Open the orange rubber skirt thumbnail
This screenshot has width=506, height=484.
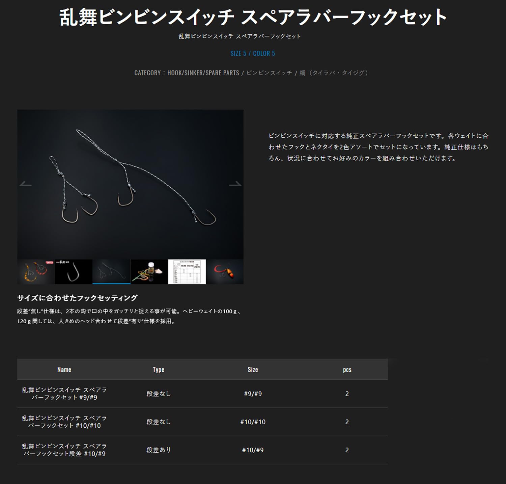tap(36, 272)
